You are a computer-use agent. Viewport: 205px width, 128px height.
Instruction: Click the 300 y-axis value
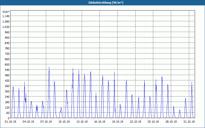[7, 91]
